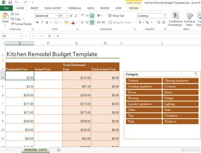Viewport: 201px width, 153px height.
Task: Open Conditional Formatting menu
Action: 176,19
